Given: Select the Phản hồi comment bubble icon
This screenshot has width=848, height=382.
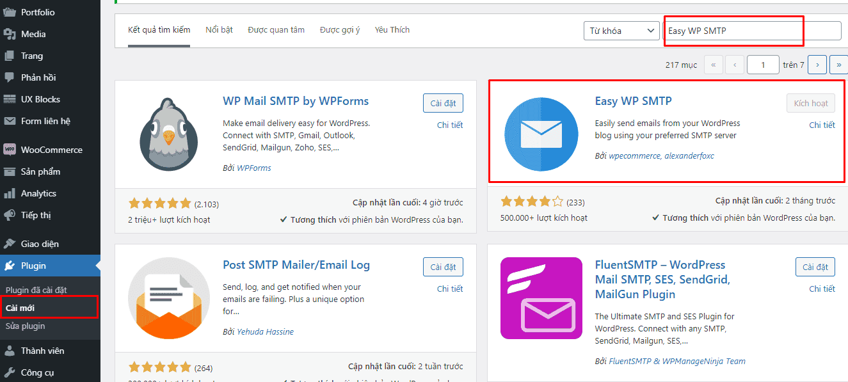Looking at the screenshot, I should coord(10,77).
